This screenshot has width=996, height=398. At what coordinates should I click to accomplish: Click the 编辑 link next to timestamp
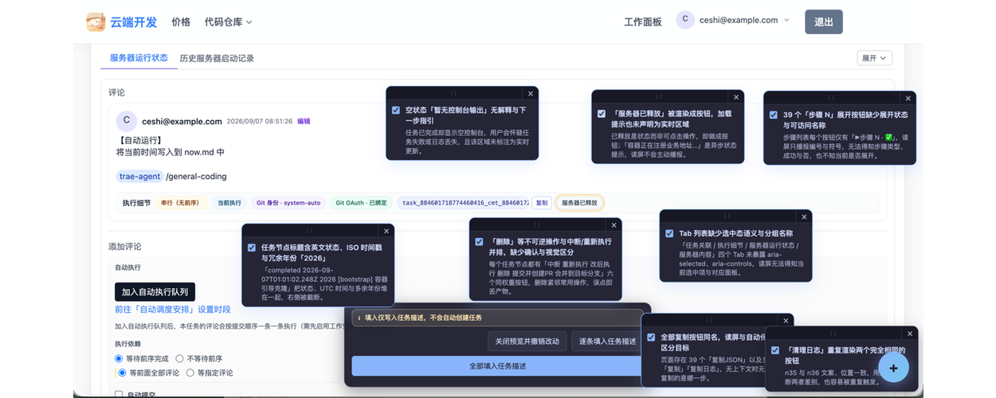pos(304,122)
